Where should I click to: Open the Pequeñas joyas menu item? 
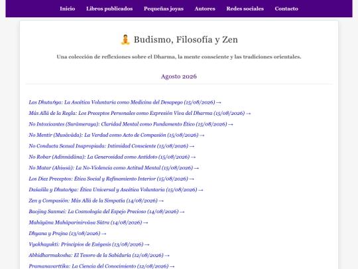pyautogui.click(x=164, y=9)
